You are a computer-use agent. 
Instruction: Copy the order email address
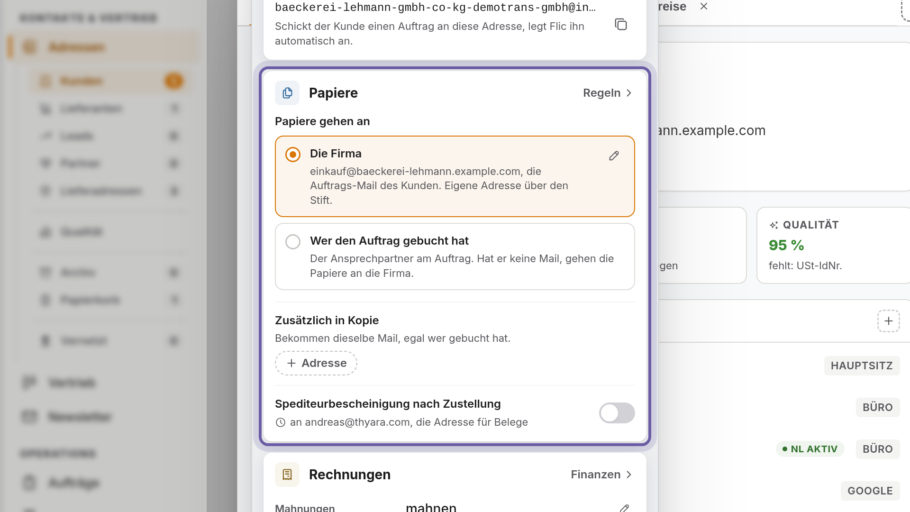pyautogui.click(x=620, y=24)
